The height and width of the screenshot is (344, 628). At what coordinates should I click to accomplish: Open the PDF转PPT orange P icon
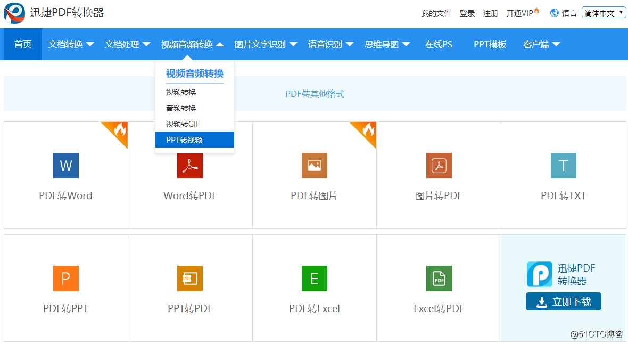pyautogui.click(x=65, y=279)
